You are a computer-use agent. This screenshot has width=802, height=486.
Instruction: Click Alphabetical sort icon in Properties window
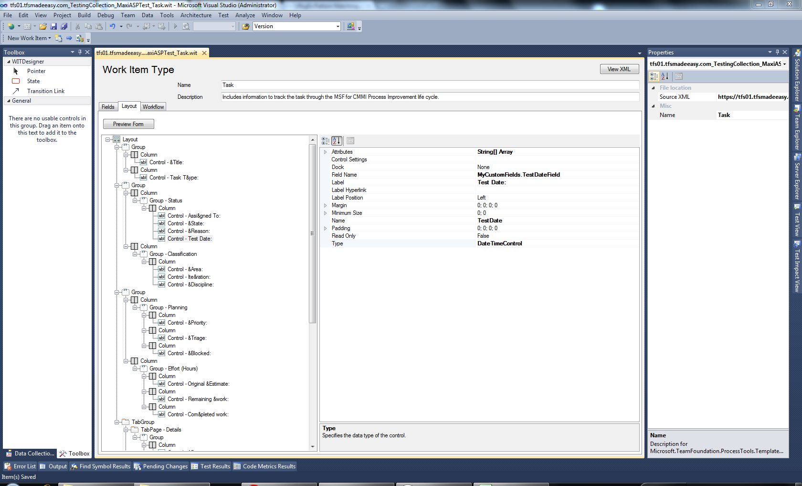click(665, 76)
